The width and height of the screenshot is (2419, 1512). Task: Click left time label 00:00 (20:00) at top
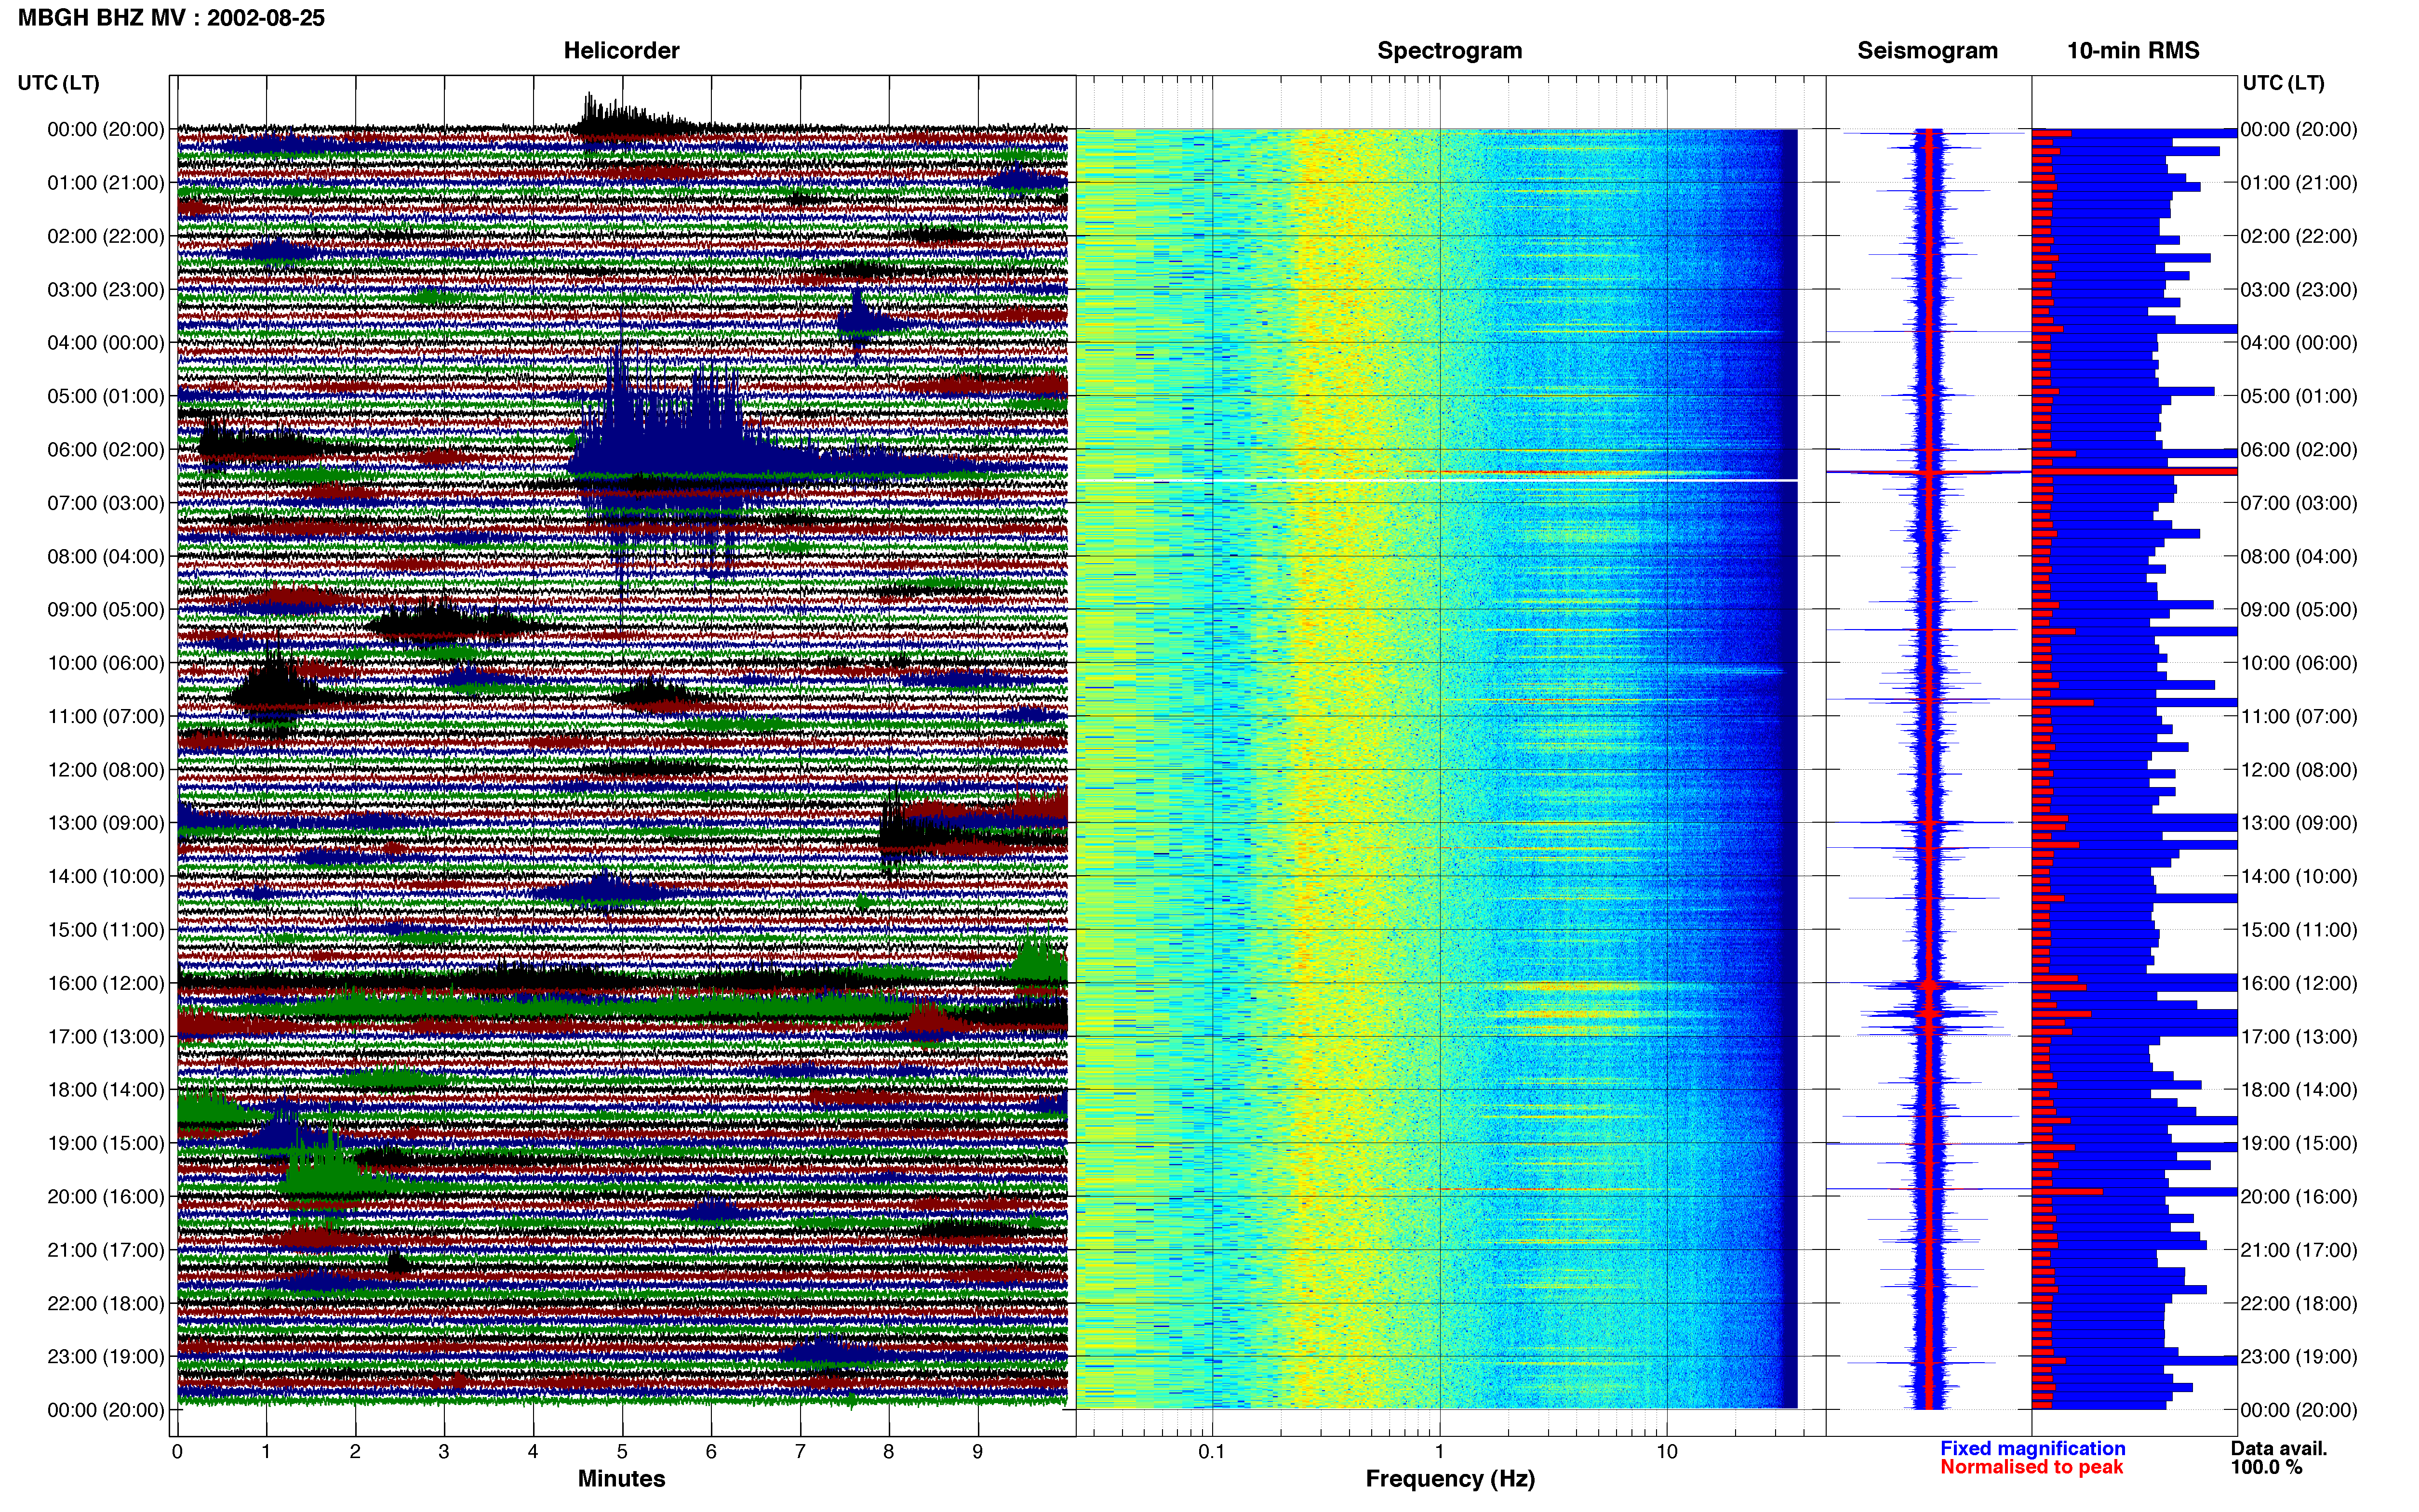coord(106,129)
